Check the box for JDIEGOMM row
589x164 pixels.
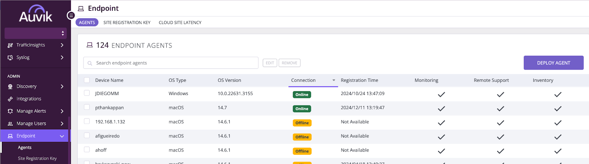click(87, 93)
